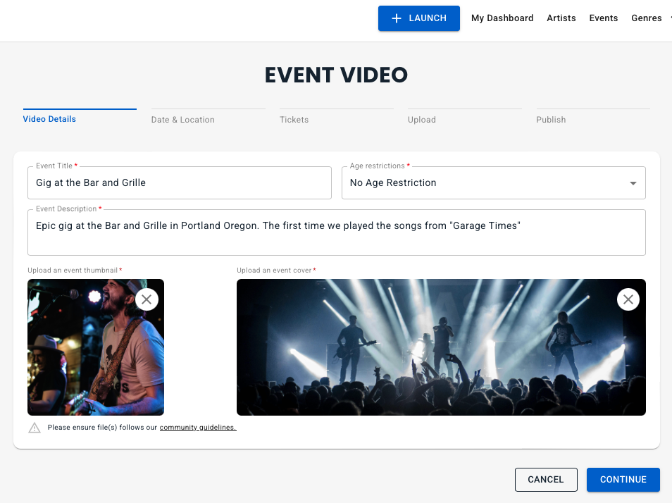Open My Dashboard from navigation
This screenshot has width=672, height=503.
(x=502, y=18)
